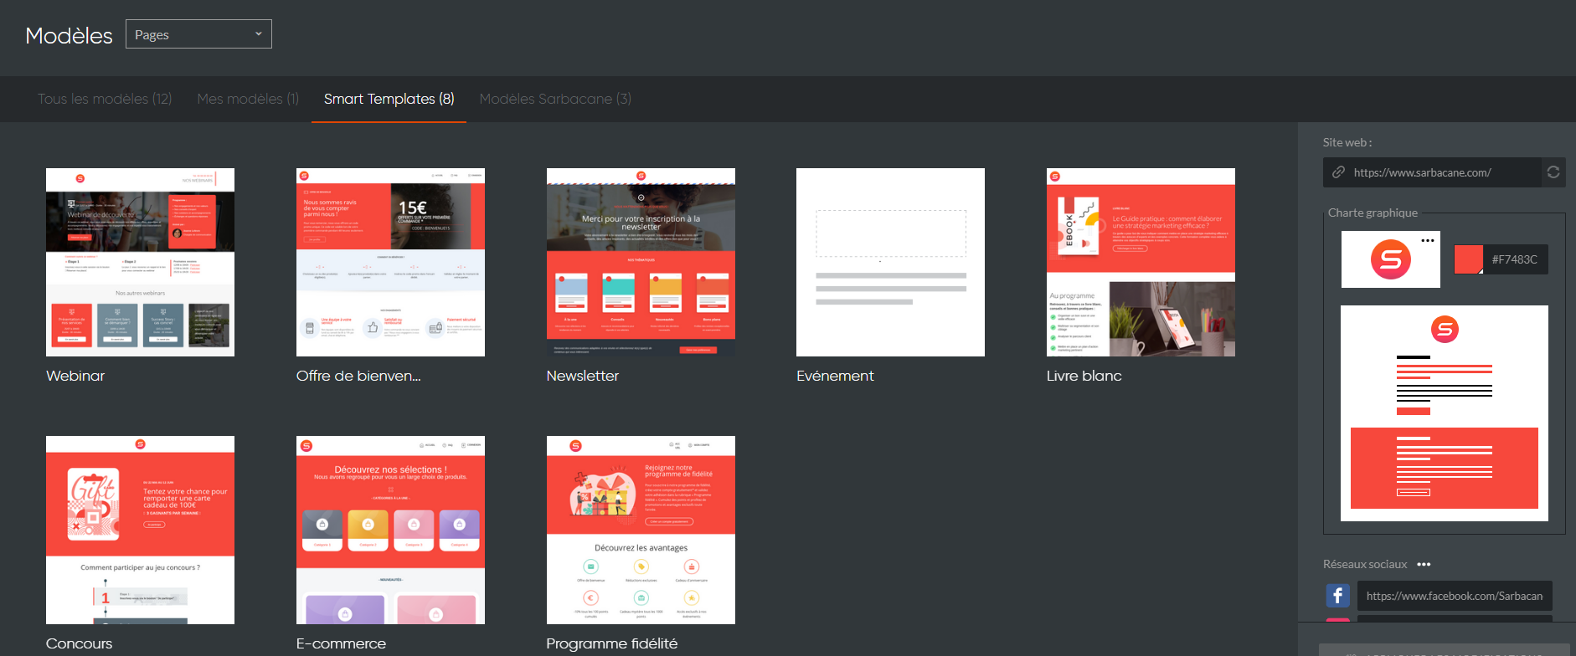Open the red #F7483C color swatch
Image resolution: width=1576 pixels, height=656 pixels.
point(1468,259)
